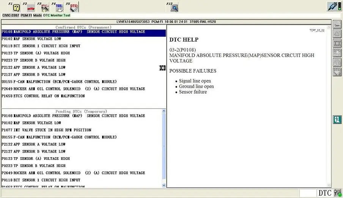Image resolution: width=343 pixels, height=198 pixels.
Task: Click the pane splitter handle between lists and help
Action: tap(163, 68)
